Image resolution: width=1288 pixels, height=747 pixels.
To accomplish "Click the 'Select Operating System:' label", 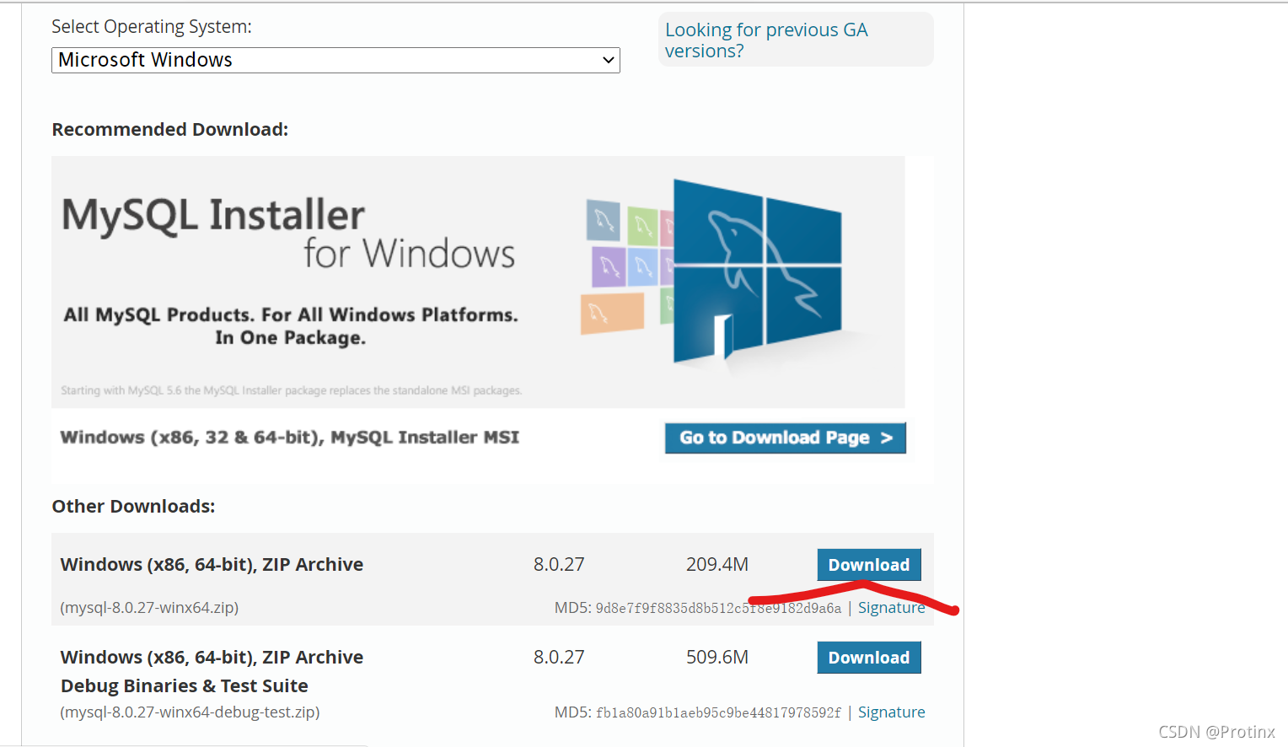I will click(152, 27).
